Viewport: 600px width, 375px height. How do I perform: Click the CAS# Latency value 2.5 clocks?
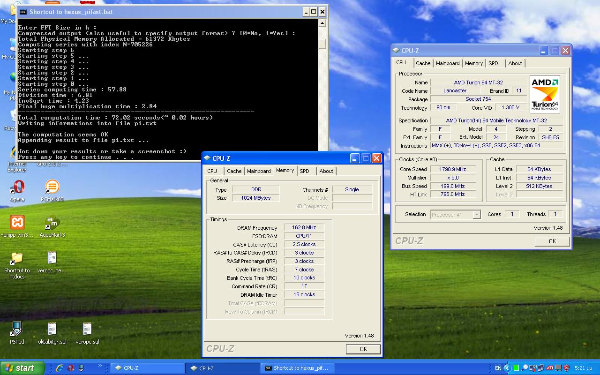304,245
